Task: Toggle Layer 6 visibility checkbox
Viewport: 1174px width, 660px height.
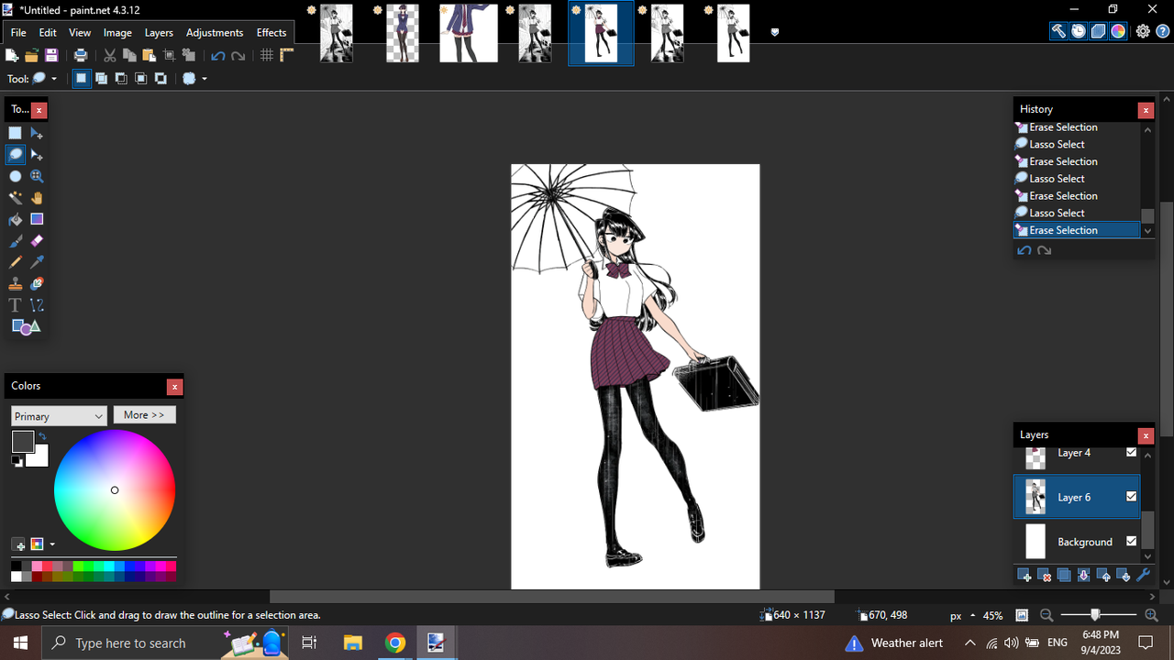Action: pos(1132,496)
